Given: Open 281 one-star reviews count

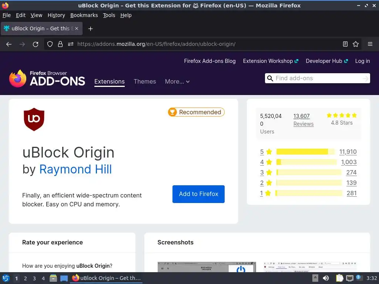Looking at the screenshot, I should pos(352,193).
